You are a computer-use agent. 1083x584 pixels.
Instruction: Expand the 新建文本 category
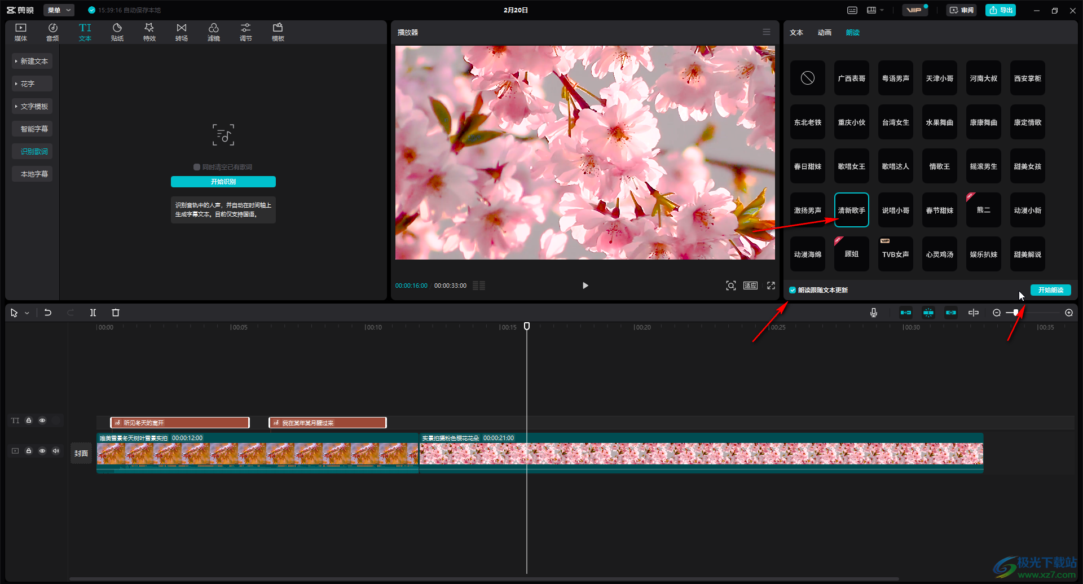point(32,61)
